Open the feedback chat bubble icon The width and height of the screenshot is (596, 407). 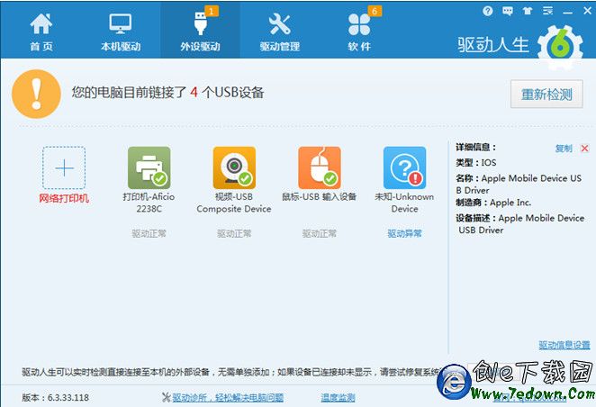tap(507, 12)
